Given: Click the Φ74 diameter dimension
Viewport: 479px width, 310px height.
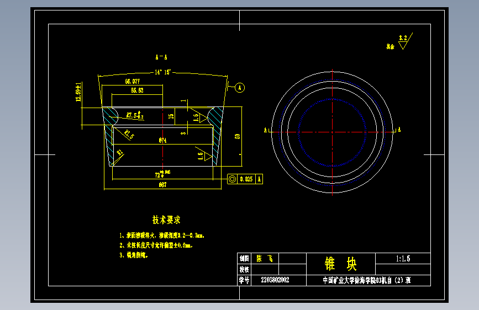Looking at the screenshot, I should point(162,140).
